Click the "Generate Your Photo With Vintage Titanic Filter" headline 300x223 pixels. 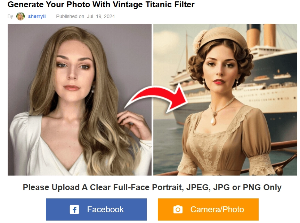point(102,5)
